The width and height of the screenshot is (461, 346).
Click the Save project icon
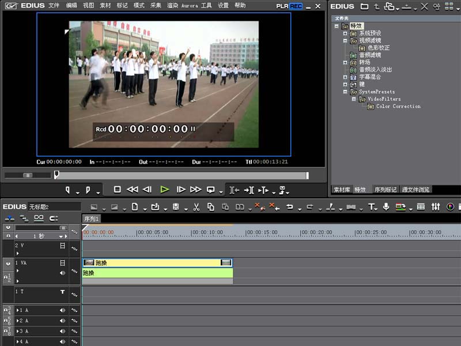(176, 208)
